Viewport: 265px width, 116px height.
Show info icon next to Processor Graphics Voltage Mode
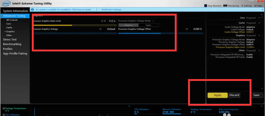[x=153, y=21]
